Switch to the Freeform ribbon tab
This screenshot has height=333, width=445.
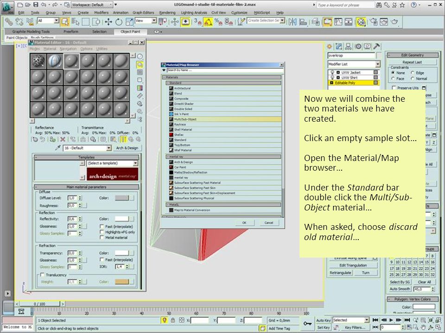(70, 32)
